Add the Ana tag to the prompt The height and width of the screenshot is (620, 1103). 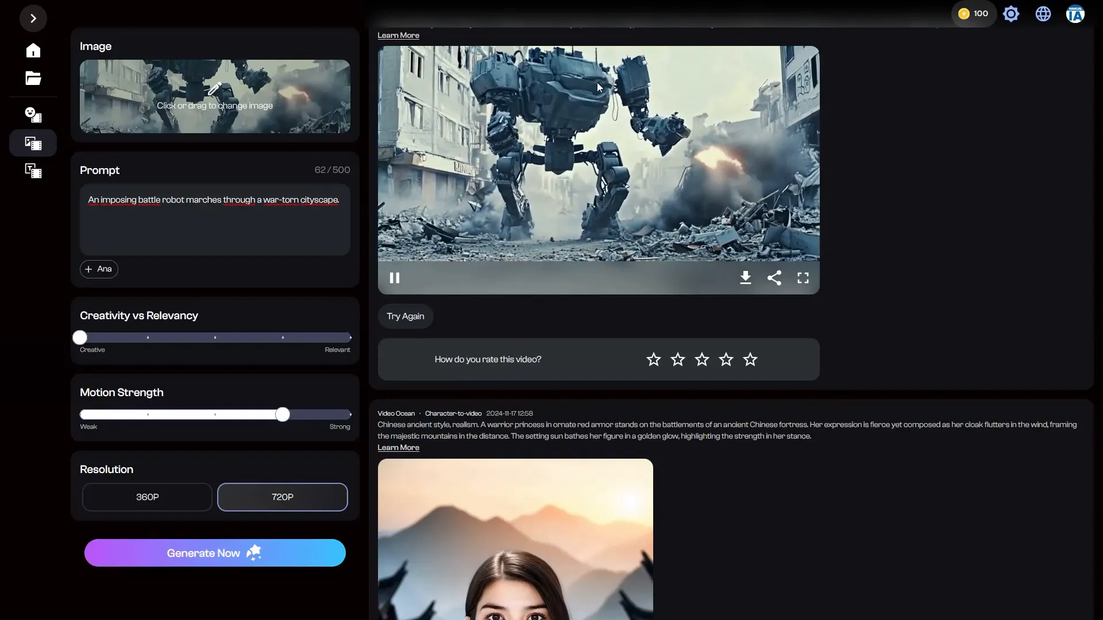tap(99, 269)
